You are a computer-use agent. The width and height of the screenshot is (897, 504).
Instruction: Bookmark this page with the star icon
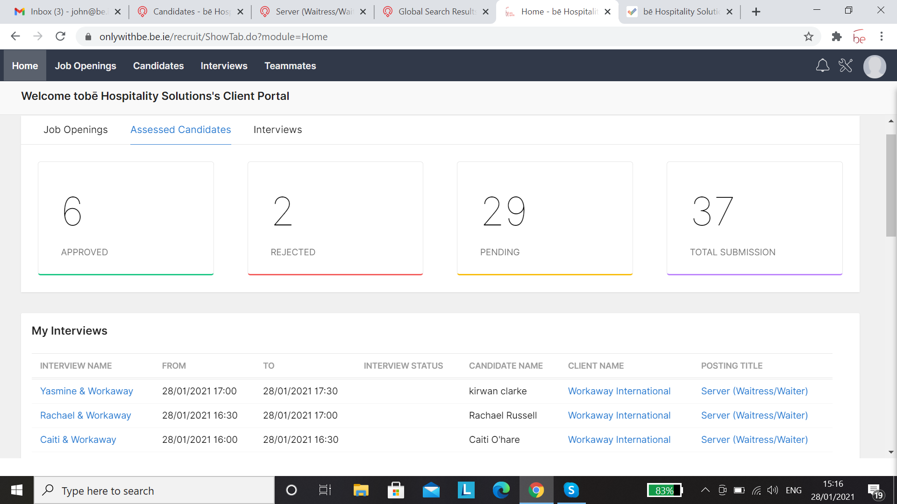coord(809,36)
